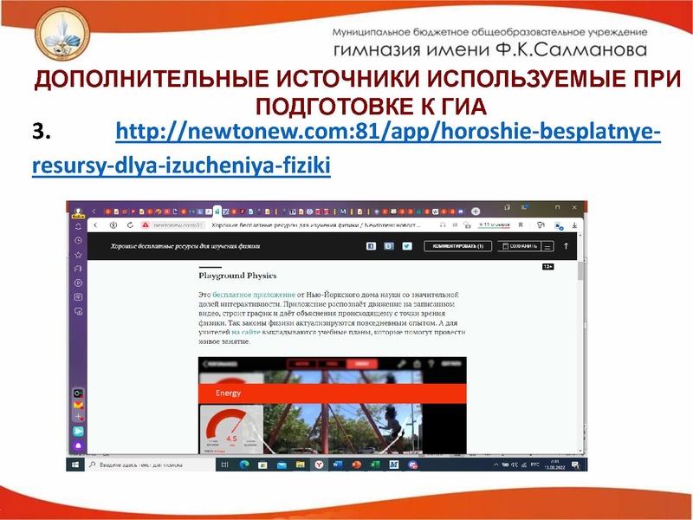Share the article via the Twitter icon

[406, 247]
